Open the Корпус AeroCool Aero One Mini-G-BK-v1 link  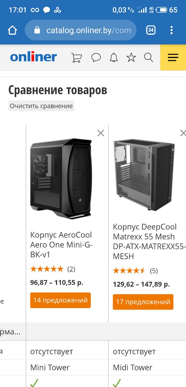click(x=61, y=245)
